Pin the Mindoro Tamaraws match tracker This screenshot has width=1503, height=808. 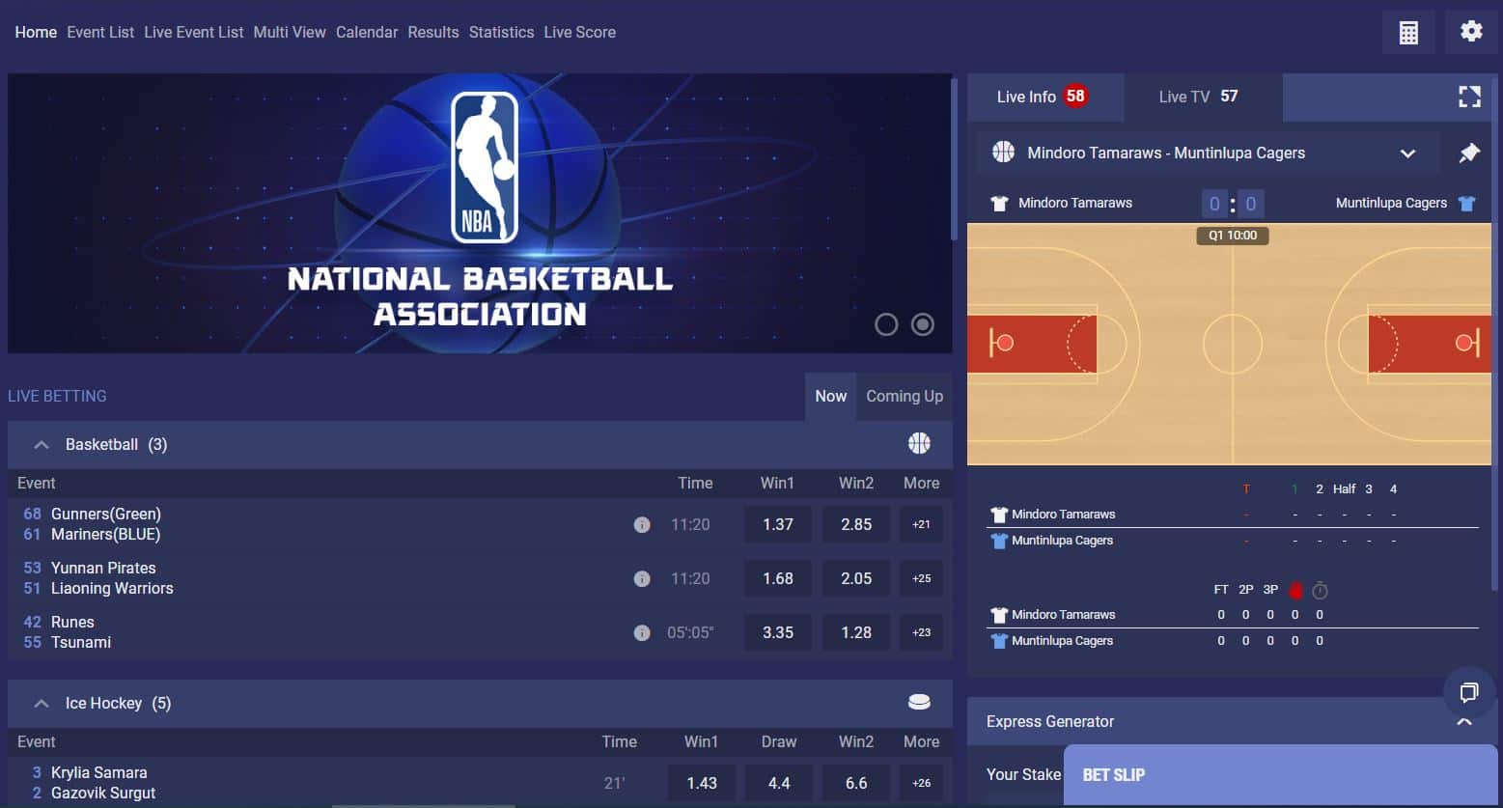(1469, 153)
